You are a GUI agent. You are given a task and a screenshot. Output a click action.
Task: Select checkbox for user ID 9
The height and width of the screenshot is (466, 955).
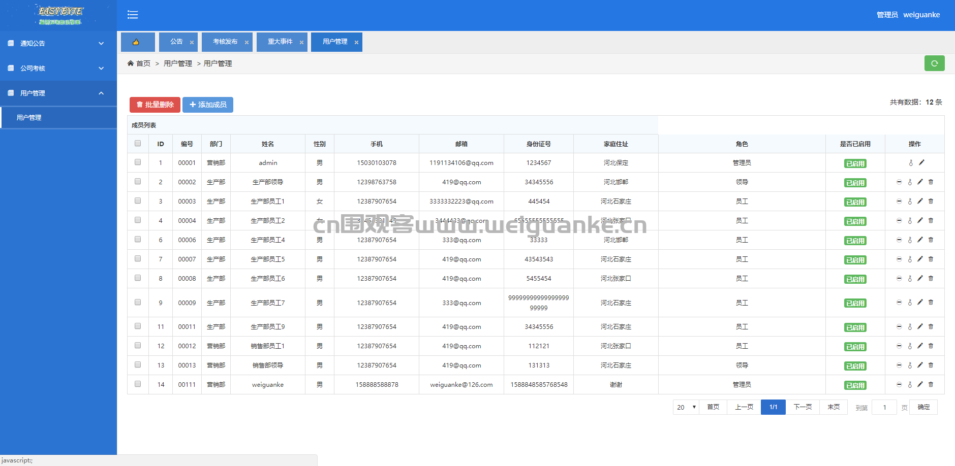138,302
